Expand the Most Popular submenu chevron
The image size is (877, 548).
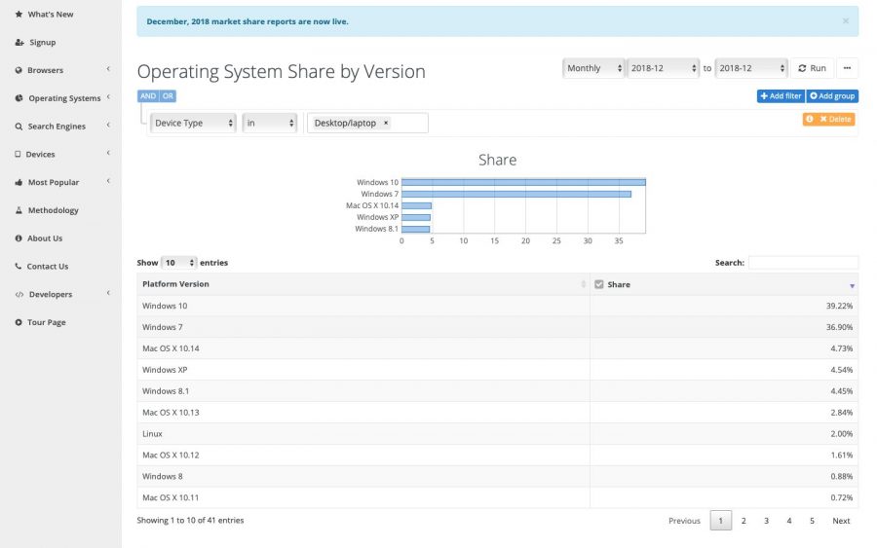click(108, 181)
